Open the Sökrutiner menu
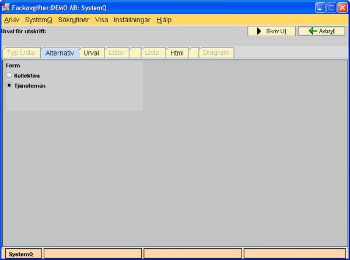 click(73, 19)
